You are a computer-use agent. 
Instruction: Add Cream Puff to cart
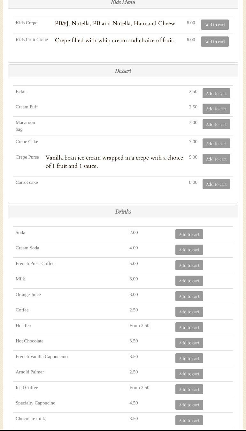point(216,109)
